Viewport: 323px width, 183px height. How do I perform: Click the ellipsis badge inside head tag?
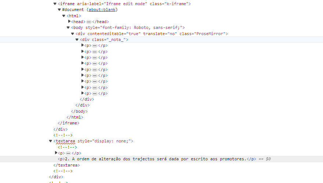(x=88, y=22)
